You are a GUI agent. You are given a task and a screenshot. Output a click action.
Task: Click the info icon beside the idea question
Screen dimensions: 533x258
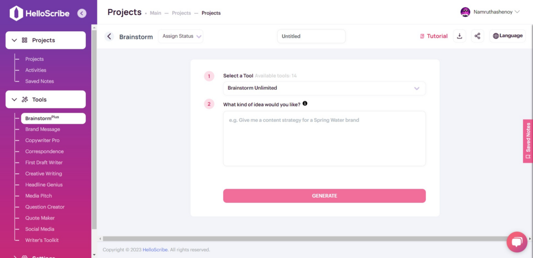point(305,104)
